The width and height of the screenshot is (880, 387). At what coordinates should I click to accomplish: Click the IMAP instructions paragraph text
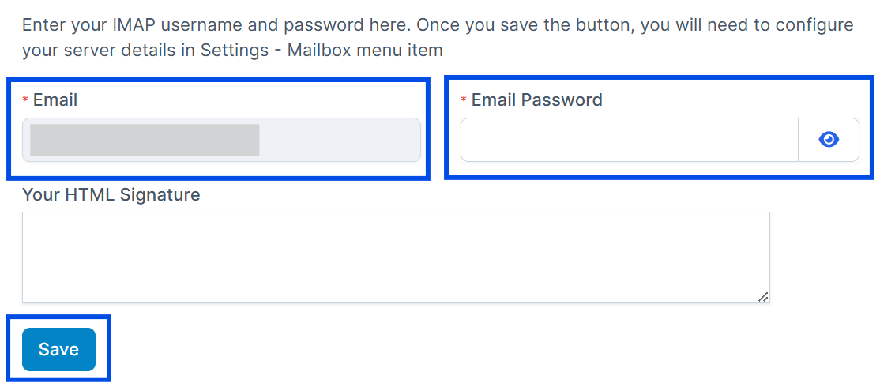[x=438, y=38]
